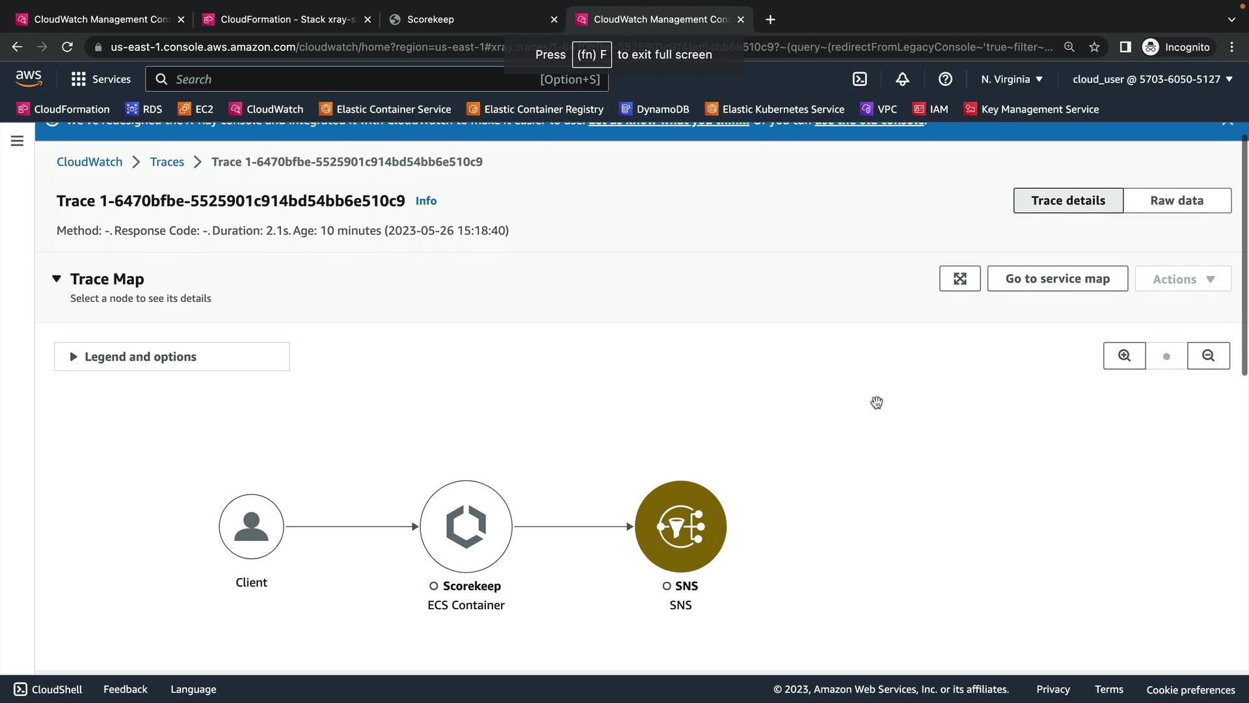This screenshot has width=1249, height=703.
Task: Go to Traces breadcrumb link
Action: [x=167, y=162]
